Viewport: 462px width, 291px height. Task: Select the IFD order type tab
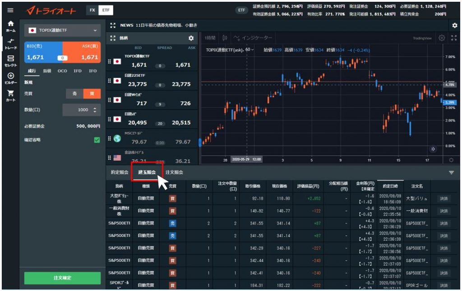click(x=78, y=71)
